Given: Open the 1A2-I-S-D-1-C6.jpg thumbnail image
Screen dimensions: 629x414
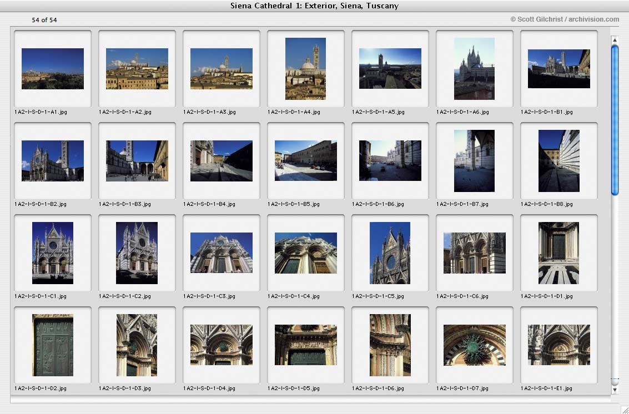Looking at the screenshot, I should tap(474, 253).
